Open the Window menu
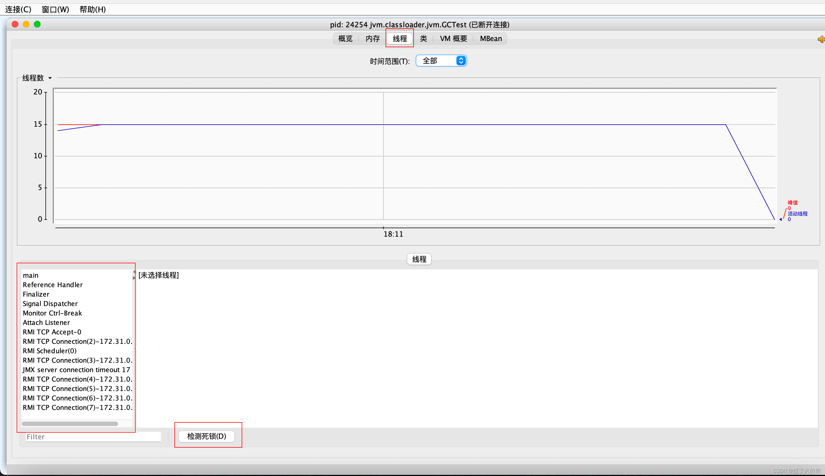 [x=55, y=9]
